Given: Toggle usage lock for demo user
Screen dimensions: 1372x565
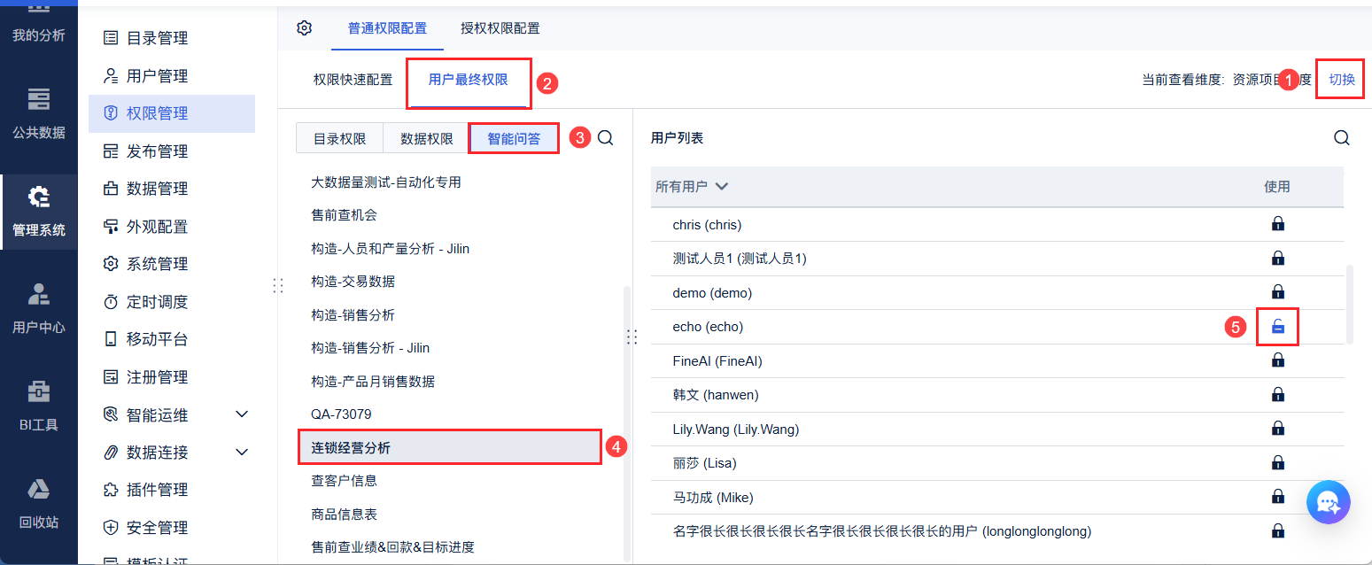Looking at the screenshot, I should click(1277, 292).
